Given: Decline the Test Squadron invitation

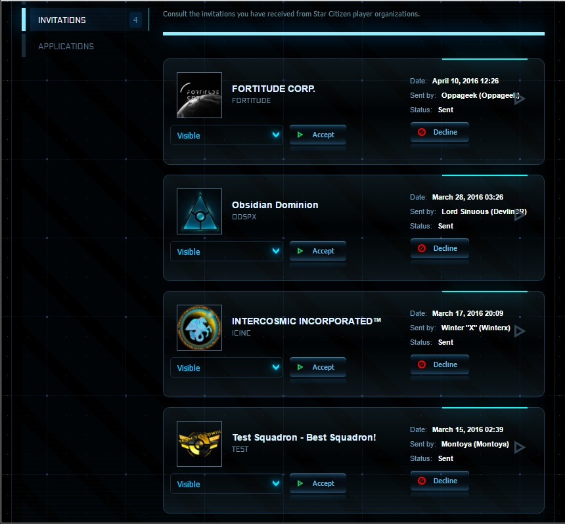Looking at the screenshot, I should tap(440, 481).
